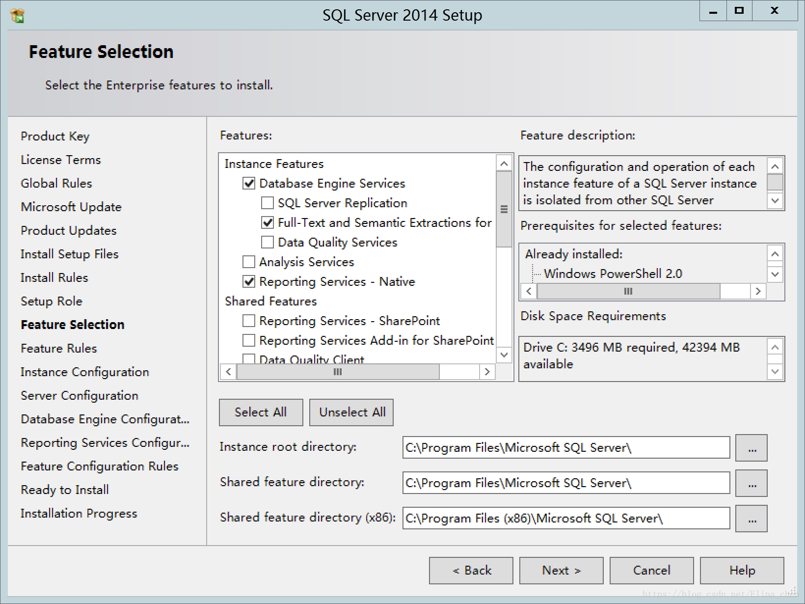Image resolution: width=805 pixels, height=604 pixels.
Task: Select Server Configuration step
Action: (80, 396)
